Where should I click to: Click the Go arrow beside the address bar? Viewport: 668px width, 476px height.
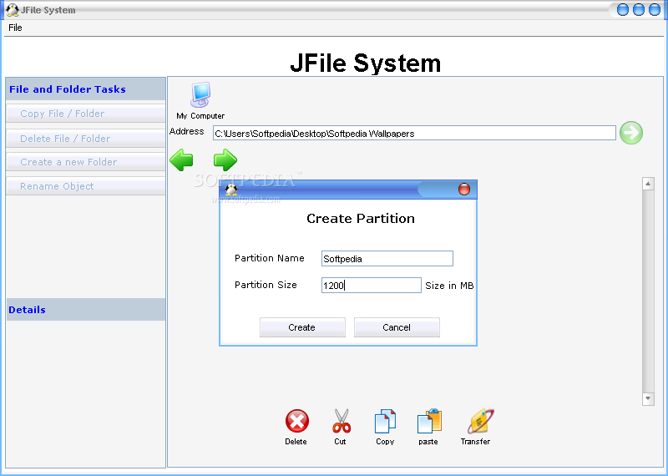[x=631, y=133]
